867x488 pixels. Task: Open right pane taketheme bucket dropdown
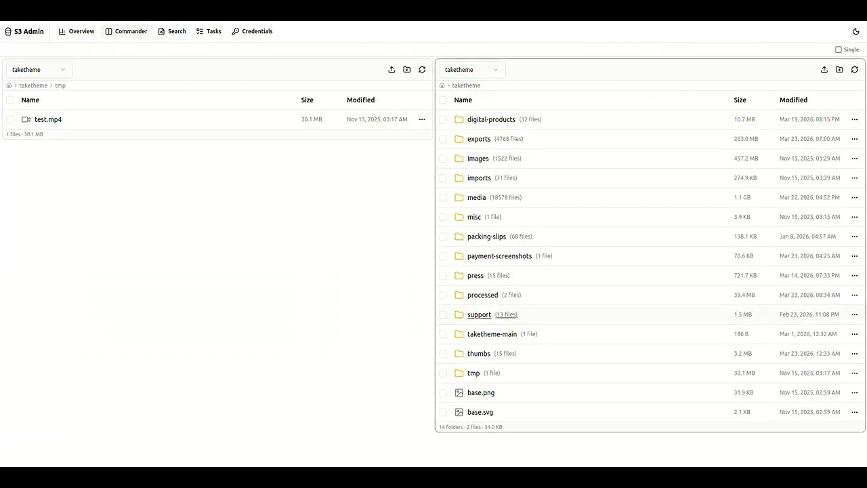471,70
